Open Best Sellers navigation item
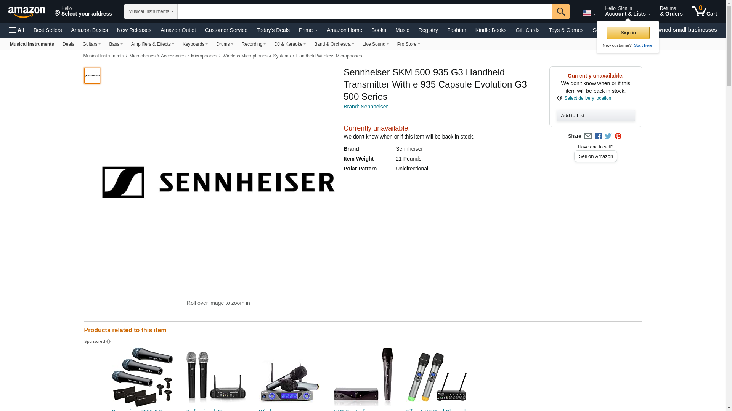Screen dimensions: 732x411 [x=48, y=30]
